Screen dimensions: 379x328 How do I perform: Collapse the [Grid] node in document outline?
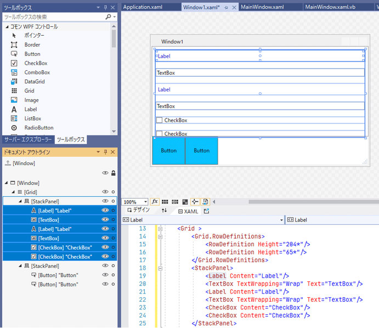pos(13,192)
